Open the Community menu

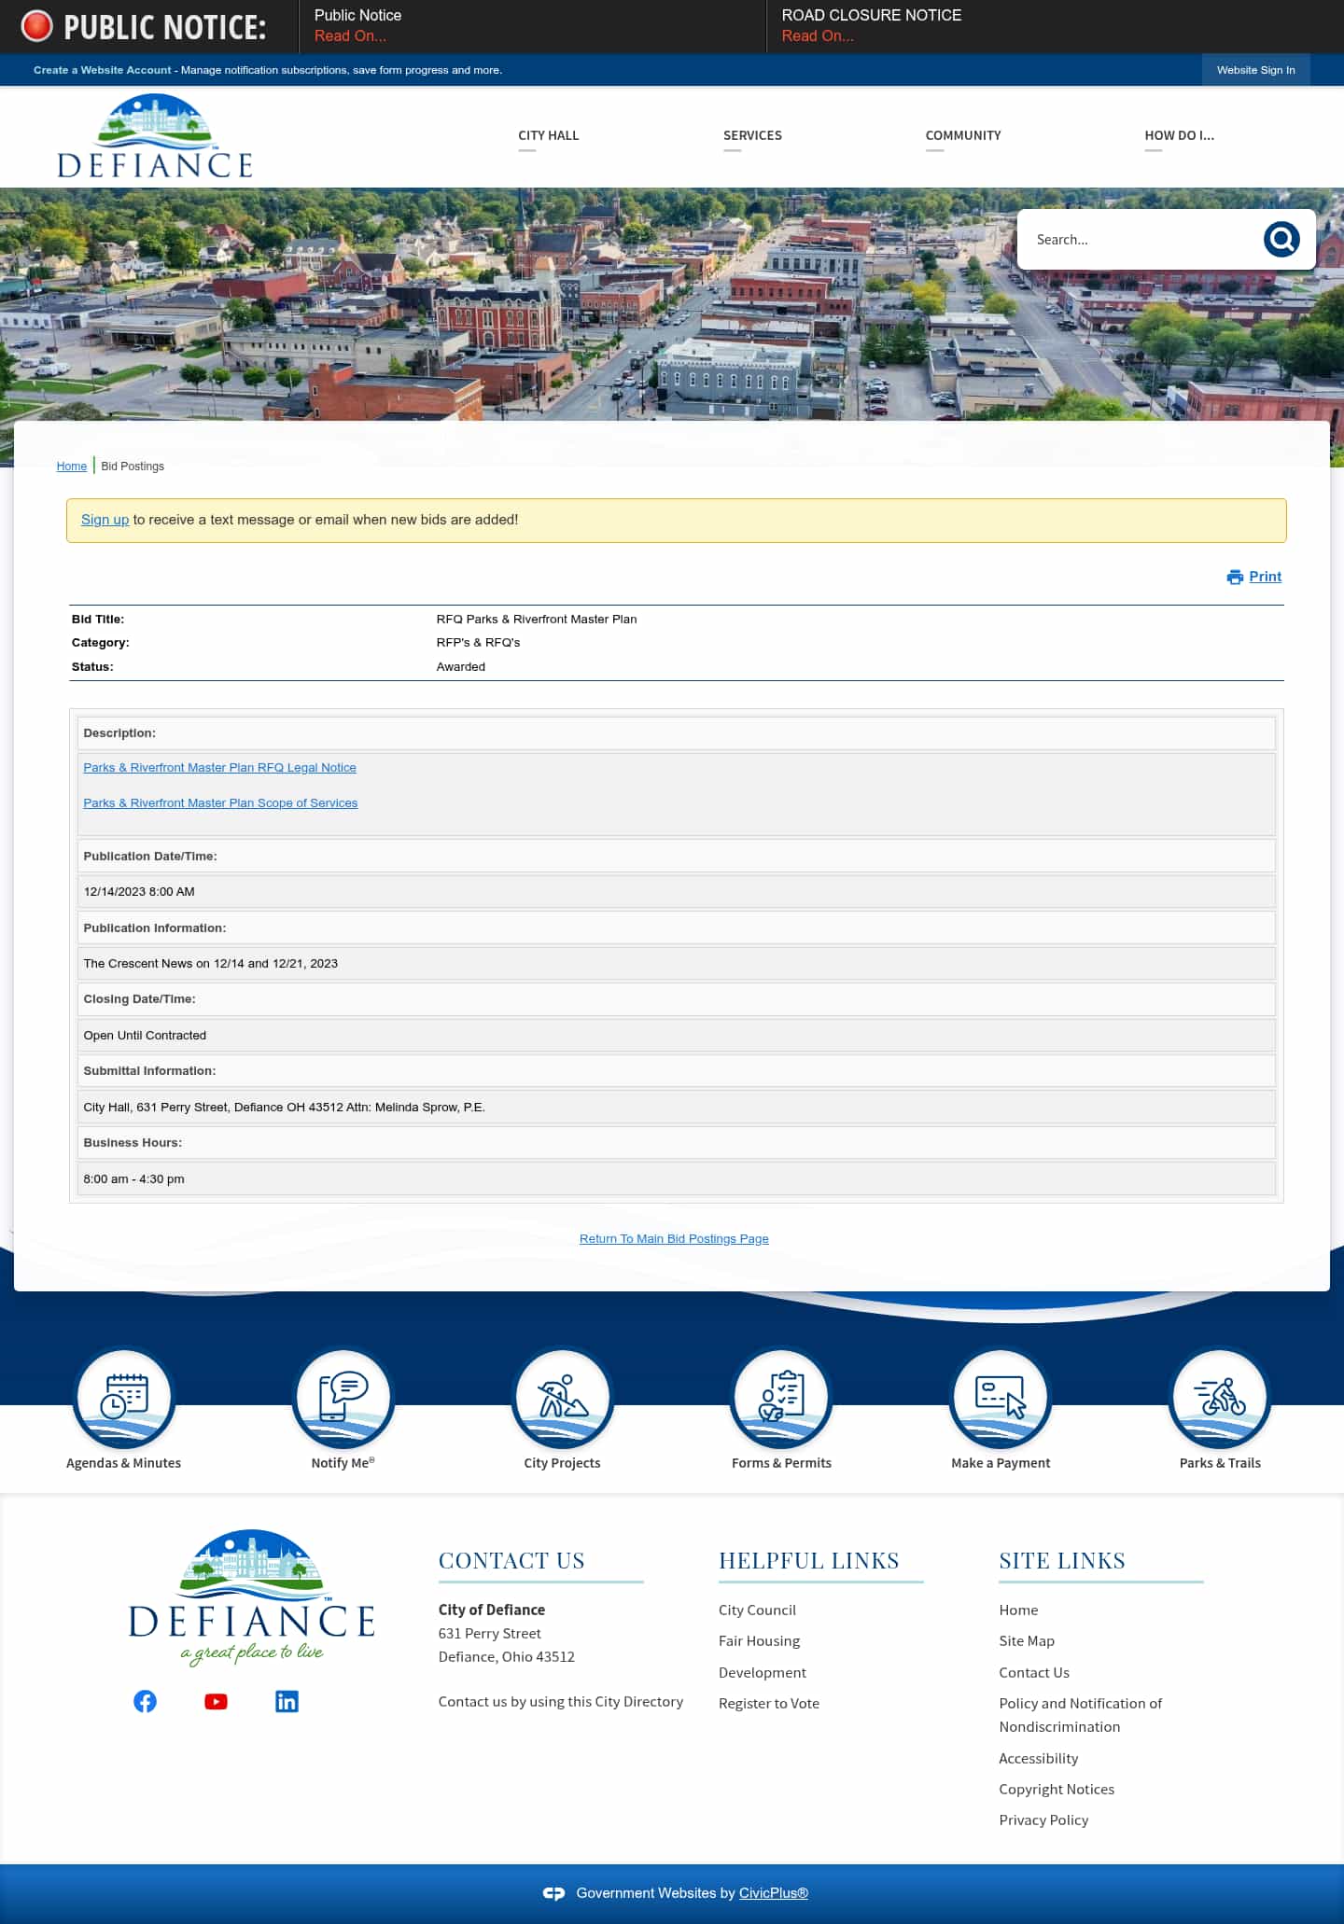[963, 135]
